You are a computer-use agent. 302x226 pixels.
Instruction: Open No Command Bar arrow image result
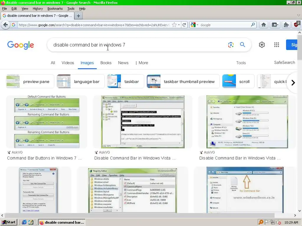[x=245, y=190]
